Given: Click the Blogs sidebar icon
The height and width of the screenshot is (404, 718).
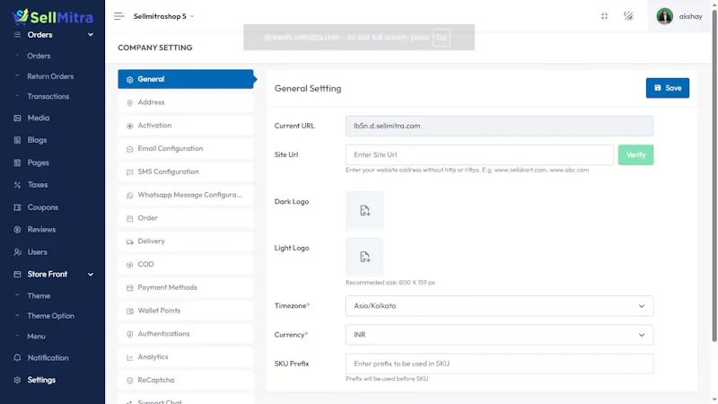Looking at the screenshot, I should point(17,140).
